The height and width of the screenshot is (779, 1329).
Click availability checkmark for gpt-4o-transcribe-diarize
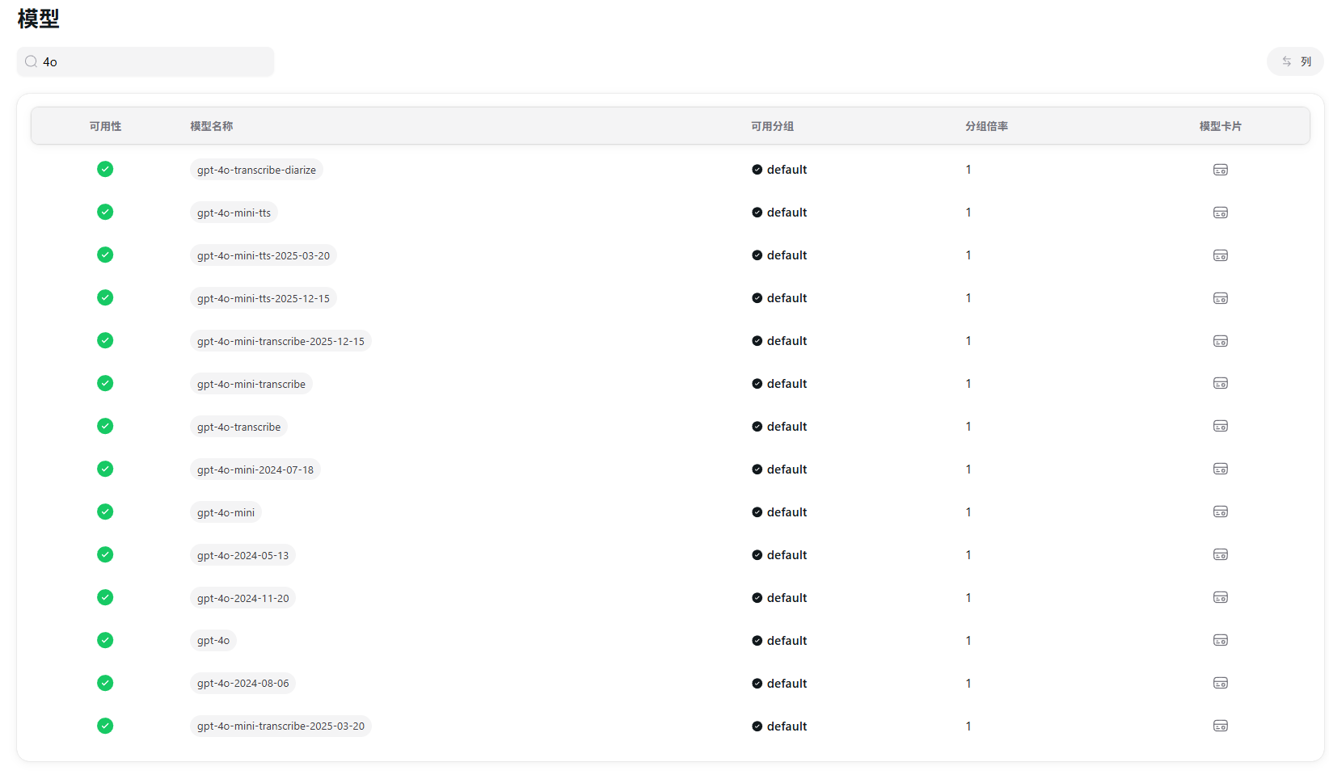click(x=105, y=169)
